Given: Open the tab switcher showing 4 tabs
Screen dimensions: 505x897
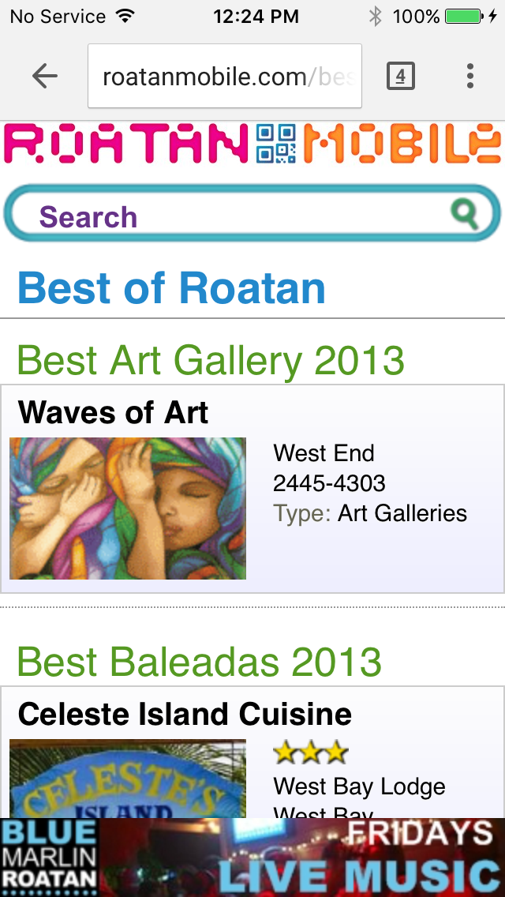Looking at the screenshot, I should point(400,76).
